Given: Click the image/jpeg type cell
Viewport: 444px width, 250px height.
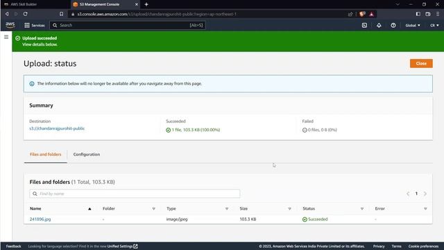Looking at the screenshot, I should tap(177, 219).
